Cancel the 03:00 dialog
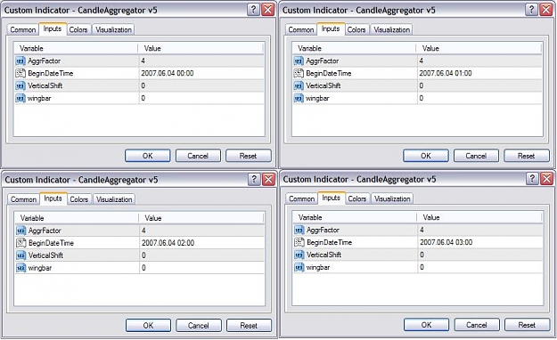 (x=477, y=325)
